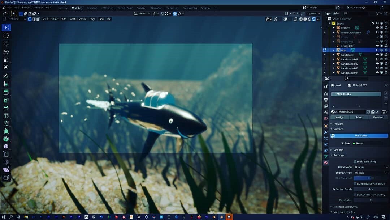Screen dimensions: 390x220
Task: Enable Screen Space Refraction checkbox
Action: [355, 183]
